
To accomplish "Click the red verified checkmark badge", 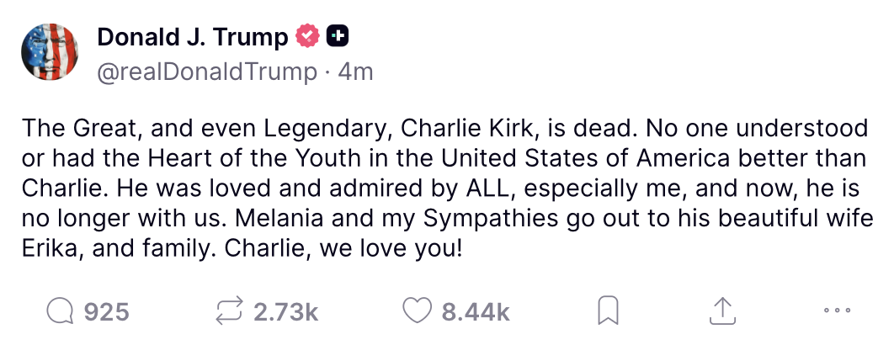I will (x=307, y=37).
